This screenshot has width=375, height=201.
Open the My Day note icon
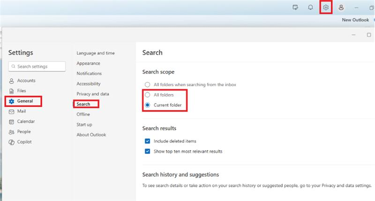pyautogui.click(x=295, y=7)
